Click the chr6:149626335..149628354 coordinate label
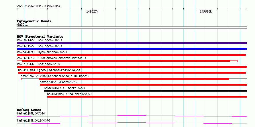This screenshot has height=127, width=255. pos(39,6)
